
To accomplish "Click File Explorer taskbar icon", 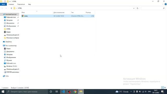I will tap(81, 92).
